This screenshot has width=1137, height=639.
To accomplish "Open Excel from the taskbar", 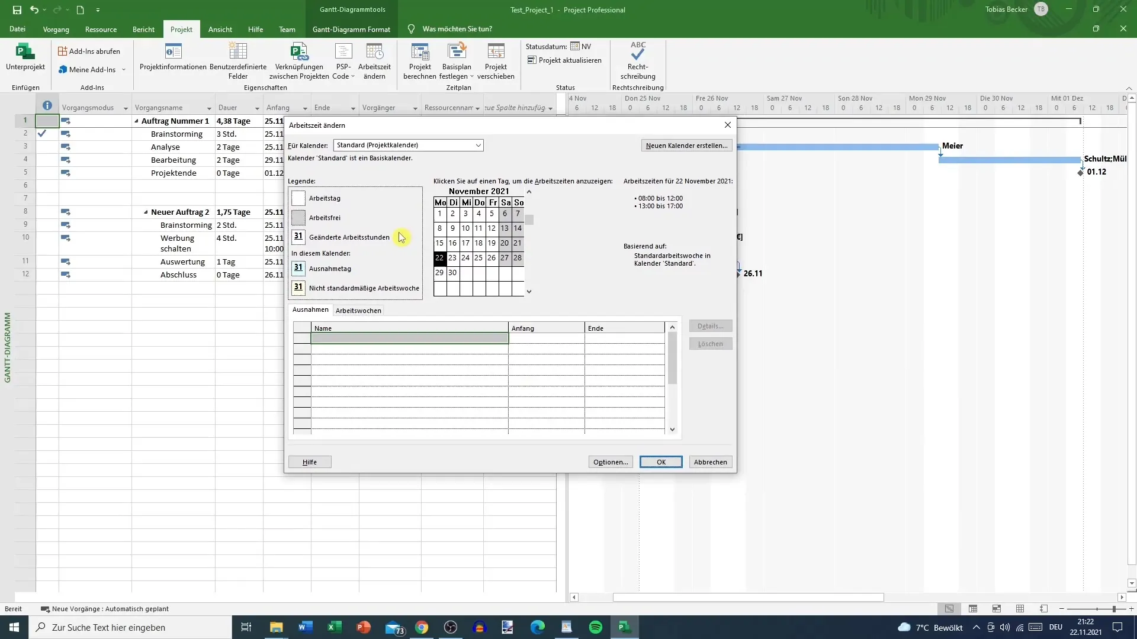I will (x=335, y=627).
